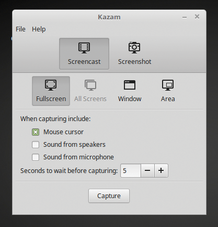Focus the seconds to wait input field
Image resolution: width=218 pixels, height=227 pixels.
pos(131,170)
